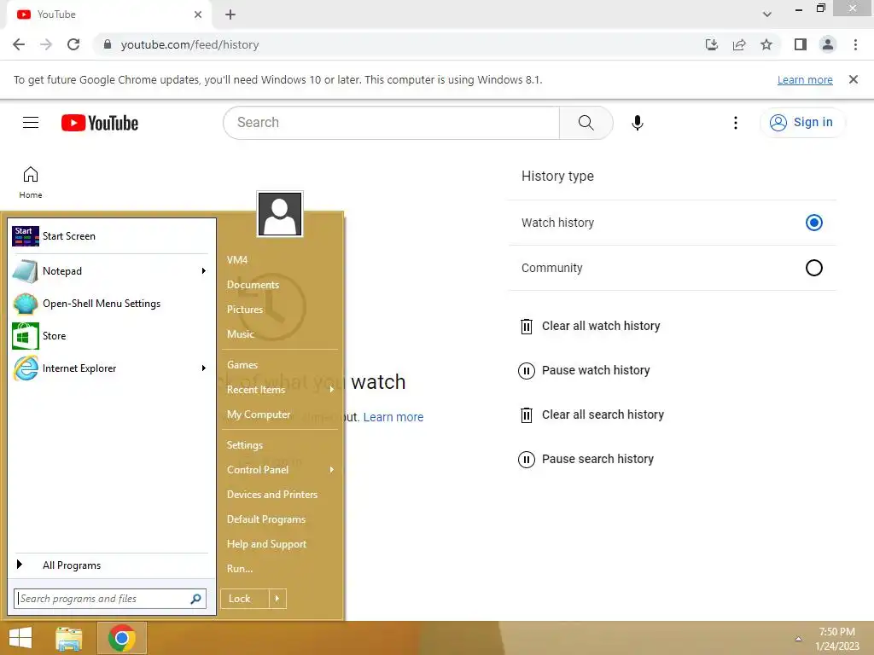Expand the Notepad submenu arrow

(x=203, y=271)
